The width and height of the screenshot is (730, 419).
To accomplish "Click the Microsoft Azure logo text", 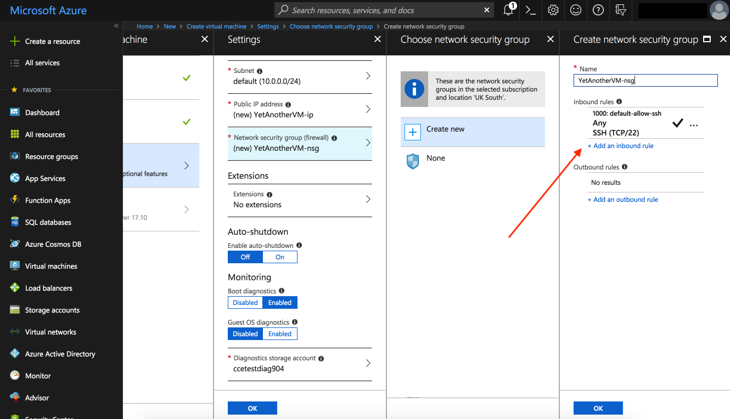I will pos(48,10).
